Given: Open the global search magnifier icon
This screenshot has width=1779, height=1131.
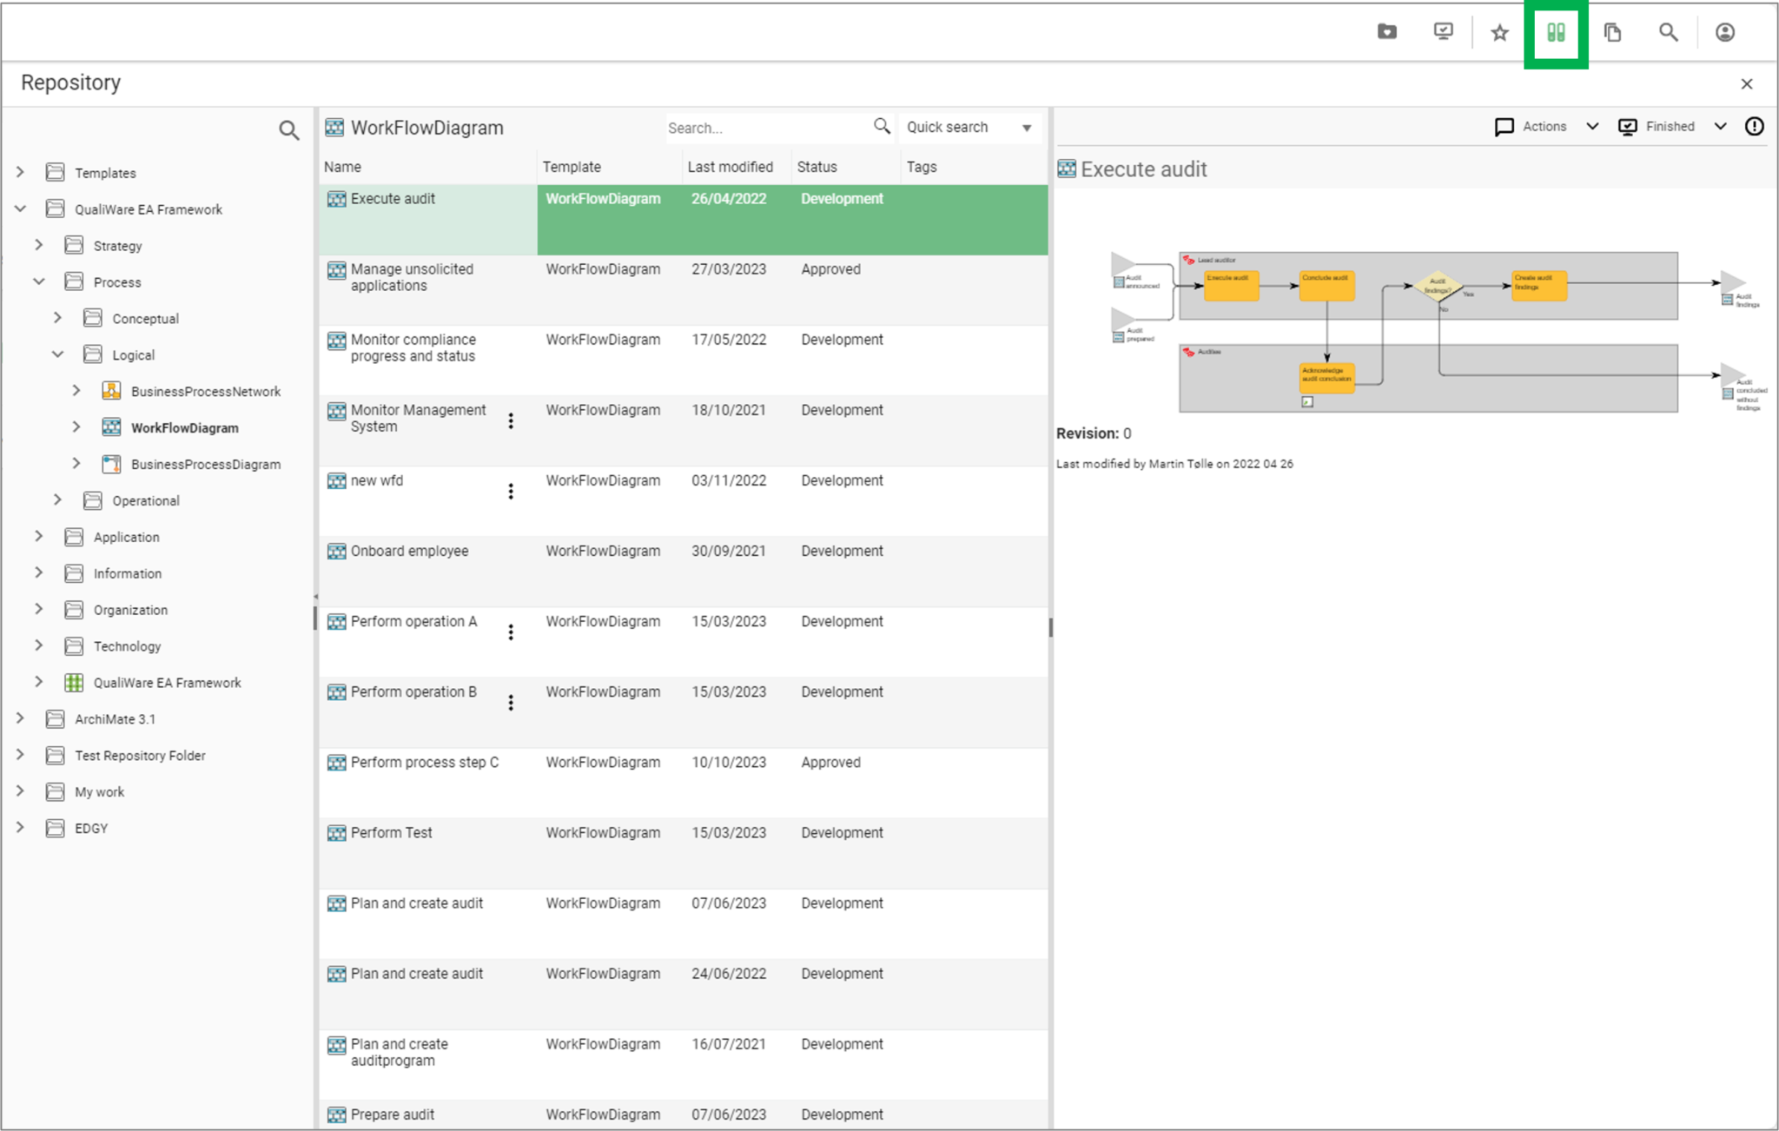Looking at the screenshot, I should pyautogui.click(x=1668, y=33).
